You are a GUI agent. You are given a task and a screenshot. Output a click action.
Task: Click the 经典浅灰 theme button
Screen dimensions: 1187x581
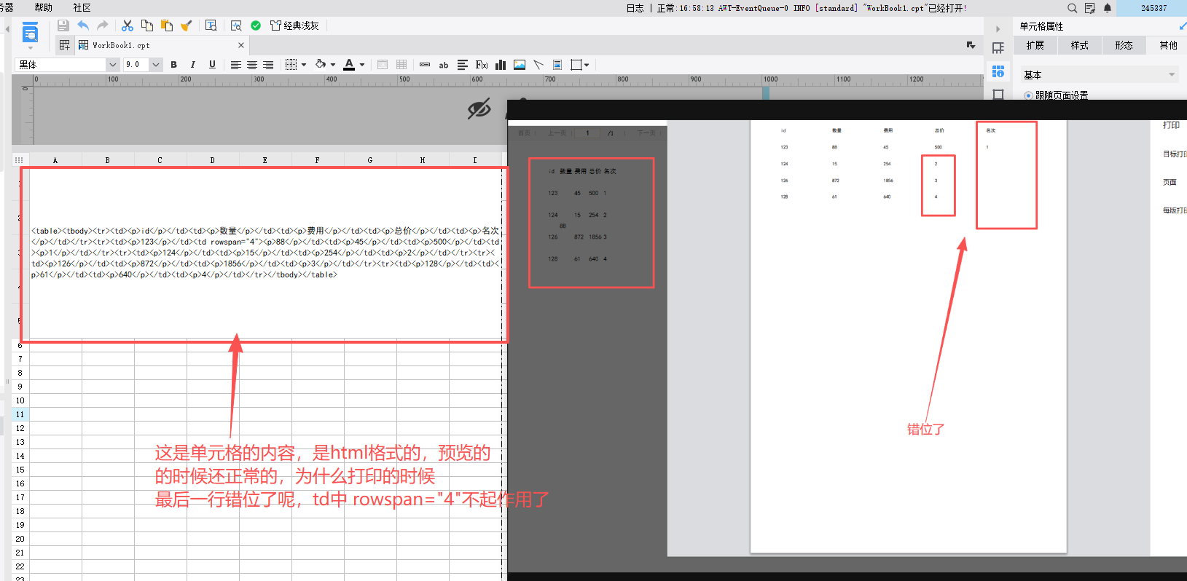point(295,25)
